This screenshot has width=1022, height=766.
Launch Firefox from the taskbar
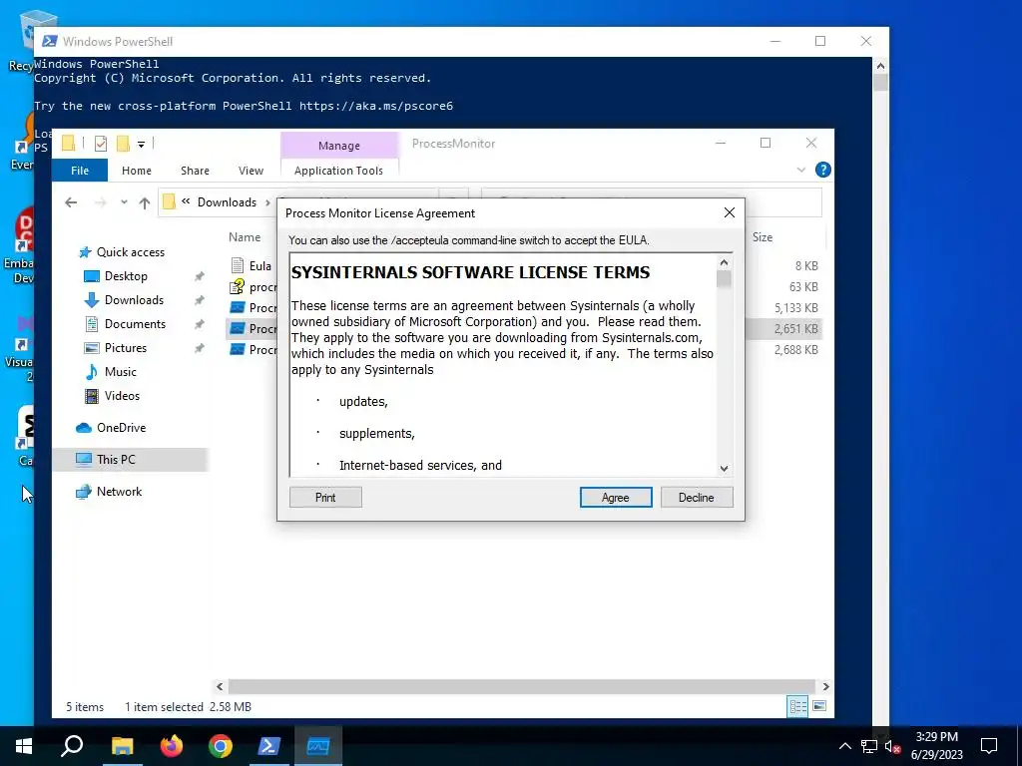point(172,746)
